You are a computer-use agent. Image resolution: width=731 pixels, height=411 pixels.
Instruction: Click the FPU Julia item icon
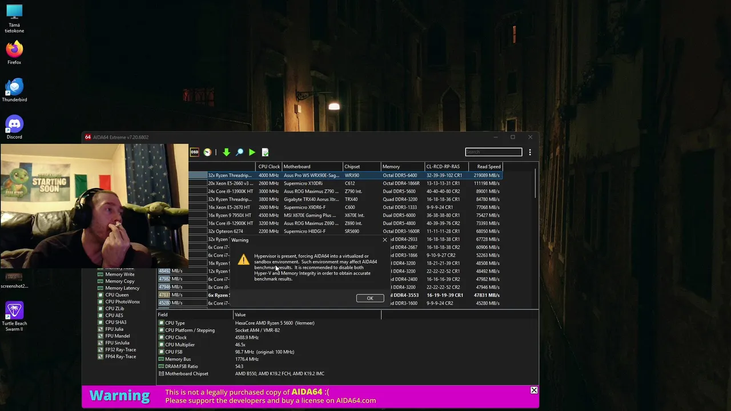pyautogui.click(x=101, y=329)
